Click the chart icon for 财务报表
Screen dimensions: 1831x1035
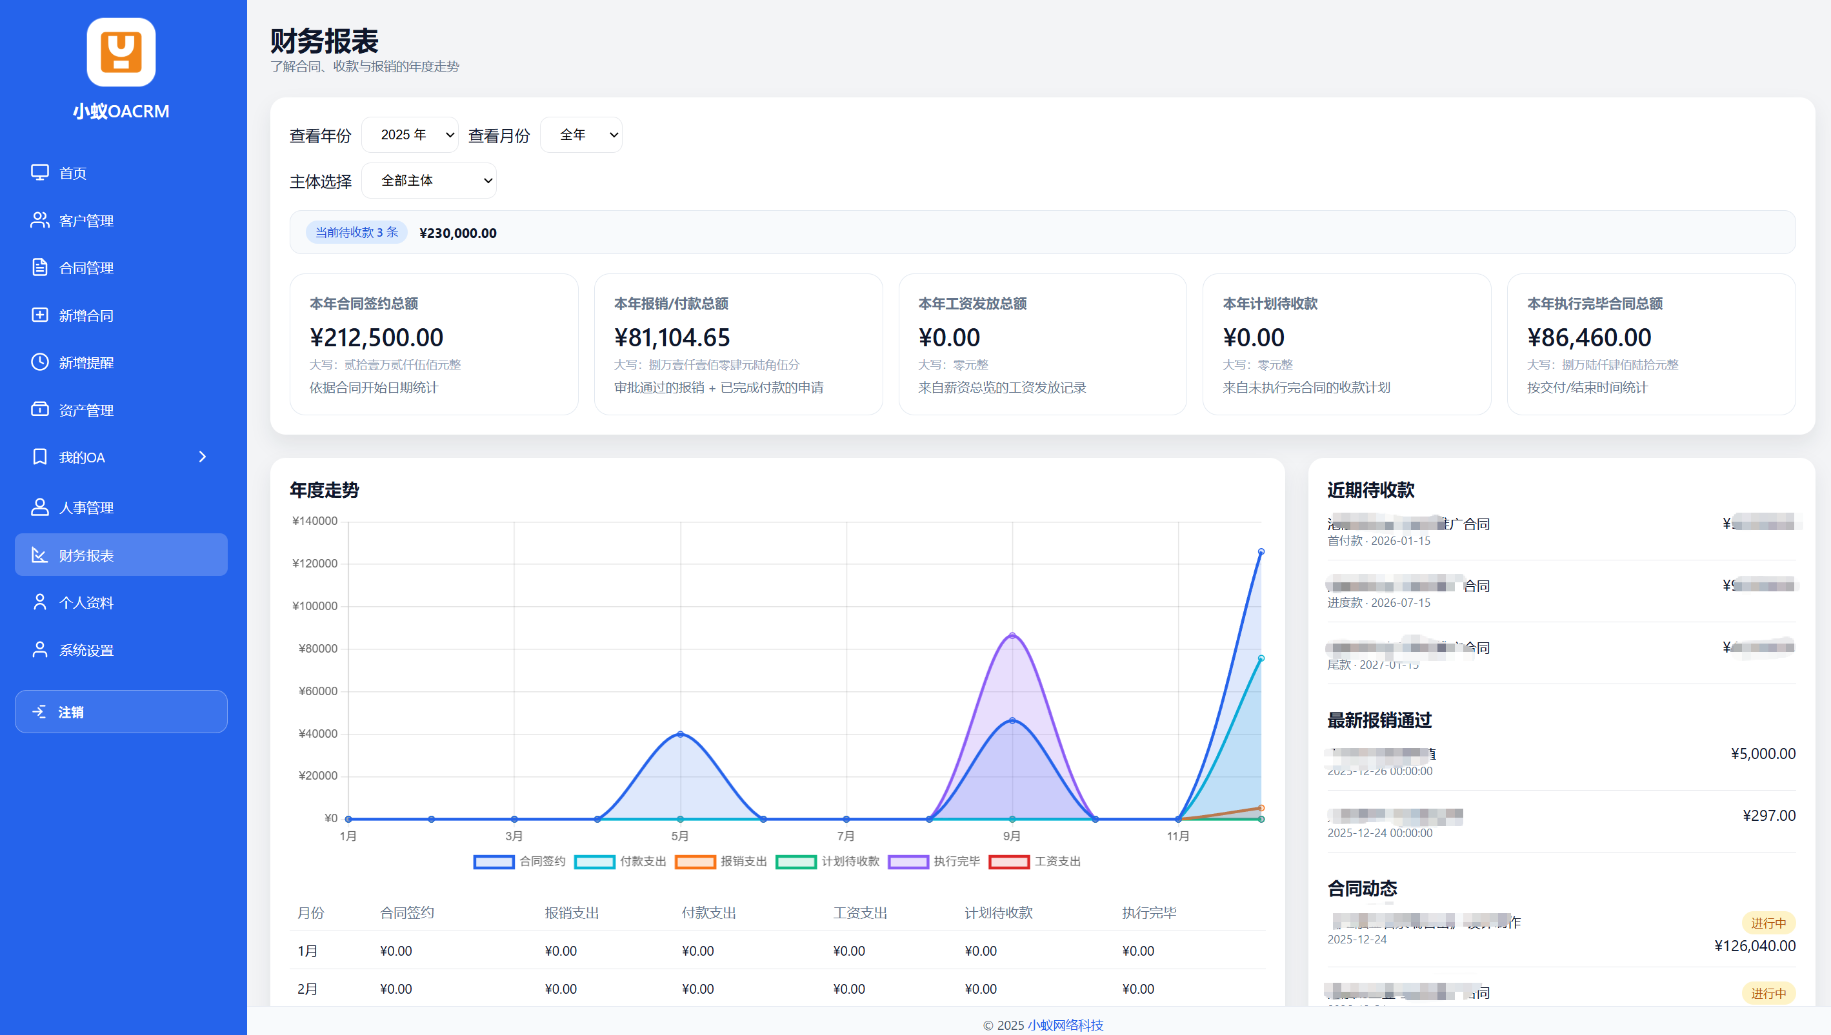tap(40, 555)
